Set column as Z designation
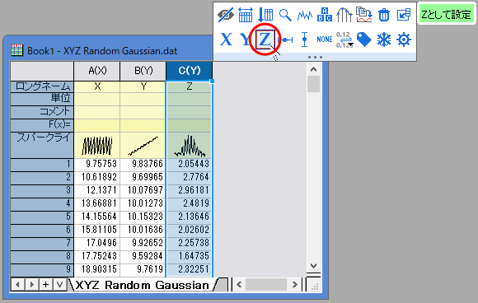Viewport: 478px width, 303px height. pyautogui.click(x=265, y=40)
